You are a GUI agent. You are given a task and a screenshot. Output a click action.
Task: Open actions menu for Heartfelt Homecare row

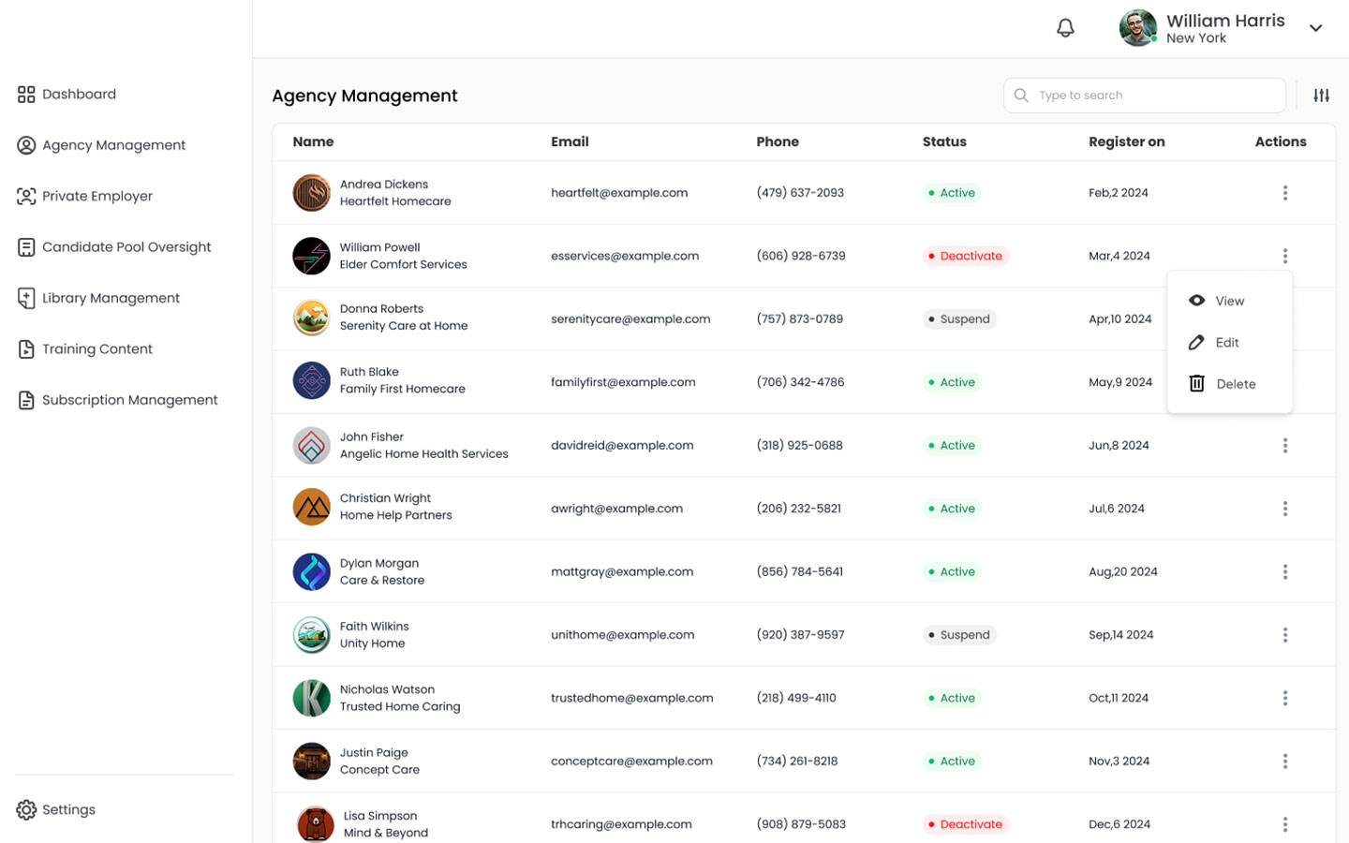[1285, 193]
